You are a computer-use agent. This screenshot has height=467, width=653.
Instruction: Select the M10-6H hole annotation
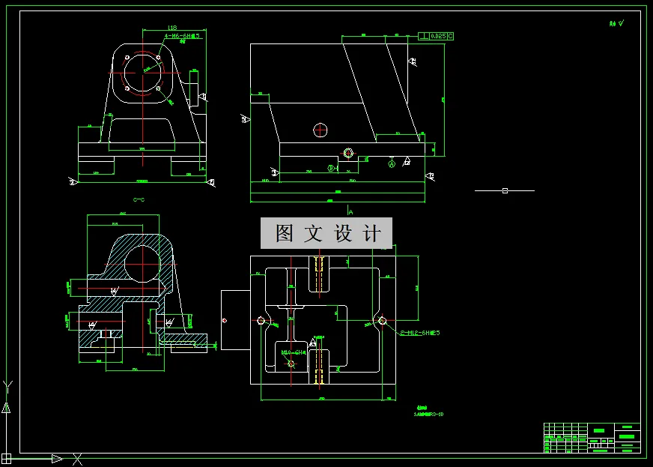click(294, 353)
